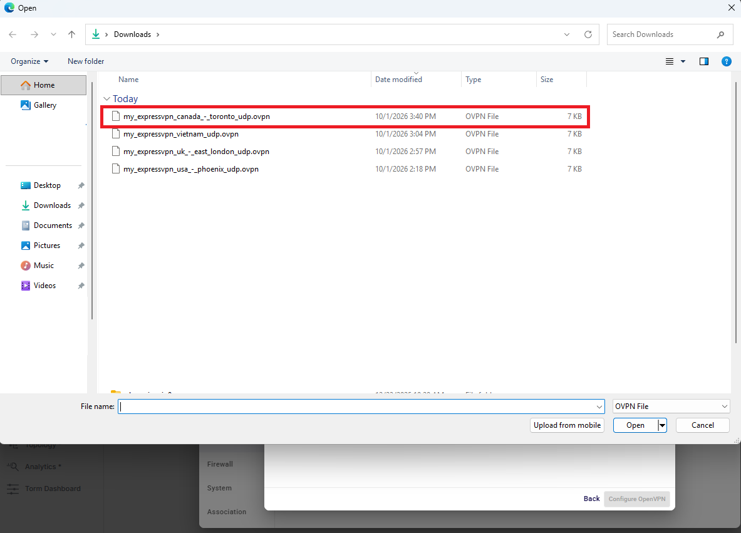Open the Help button
Screen dimensions: 741x533
click(x=727, y=61)
